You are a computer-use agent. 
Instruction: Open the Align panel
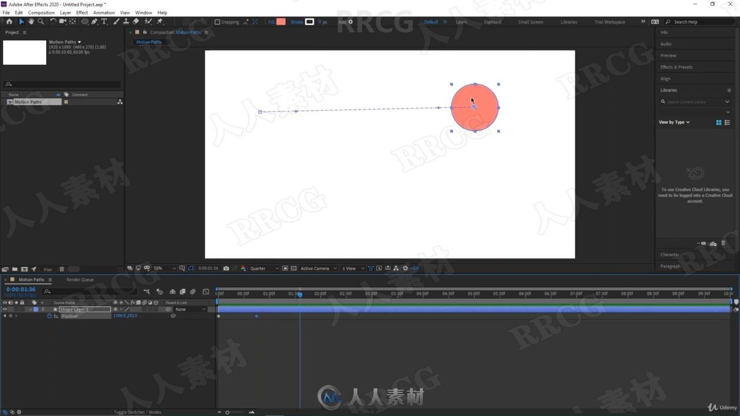(x=665, y=79)
